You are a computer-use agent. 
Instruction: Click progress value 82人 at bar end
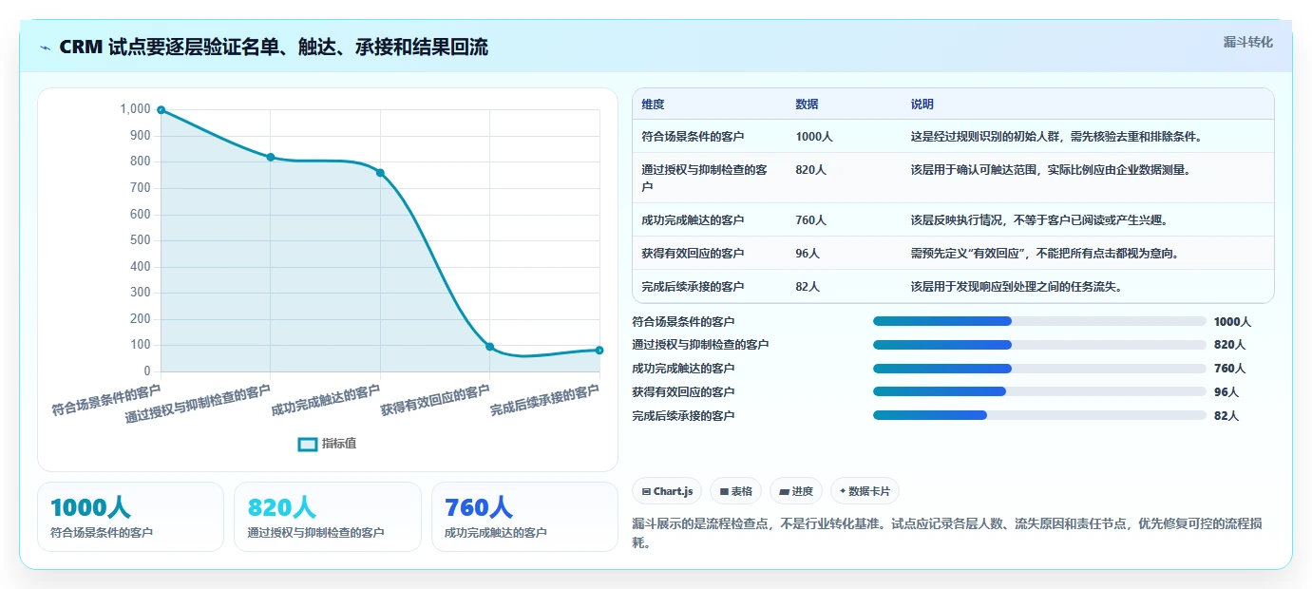(1226, 415)
